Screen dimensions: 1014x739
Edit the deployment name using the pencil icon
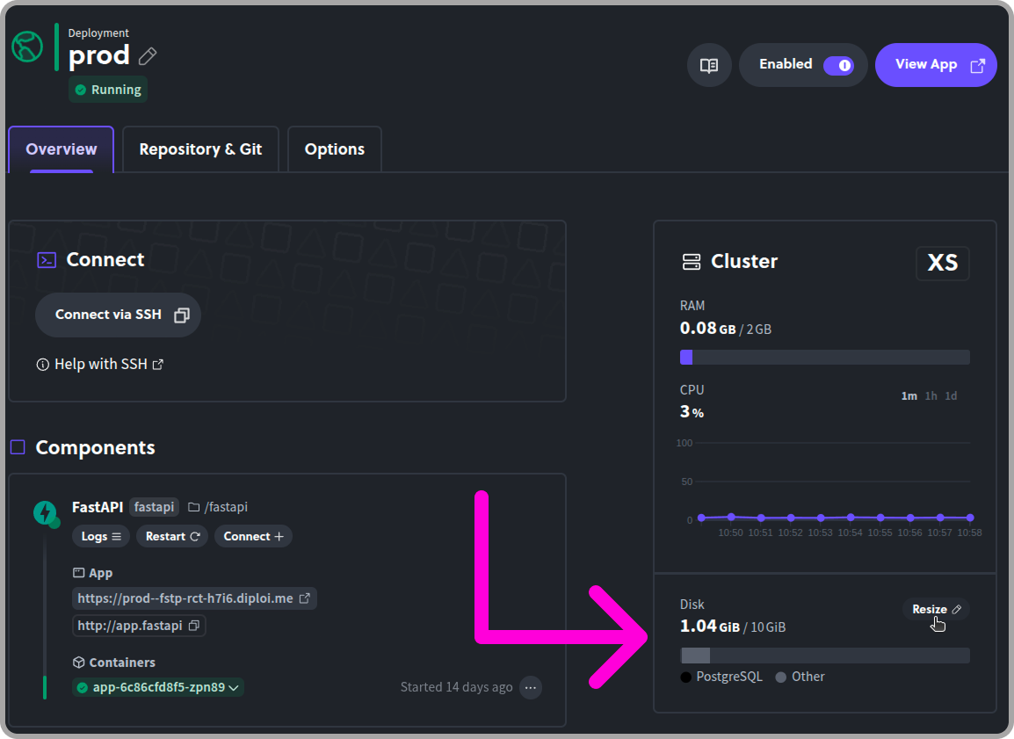(x=148, y=54)
